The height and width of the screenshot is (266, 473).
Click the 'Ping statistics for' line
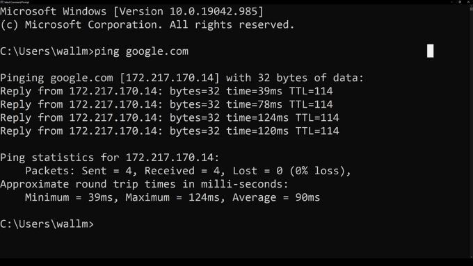[110, 158]
